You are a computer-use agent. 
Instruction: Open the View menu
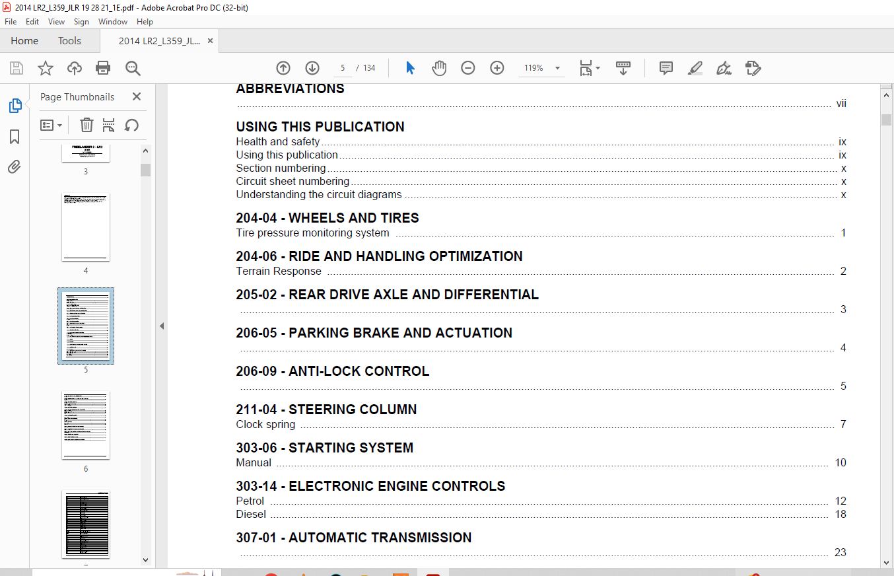point(57,22)
